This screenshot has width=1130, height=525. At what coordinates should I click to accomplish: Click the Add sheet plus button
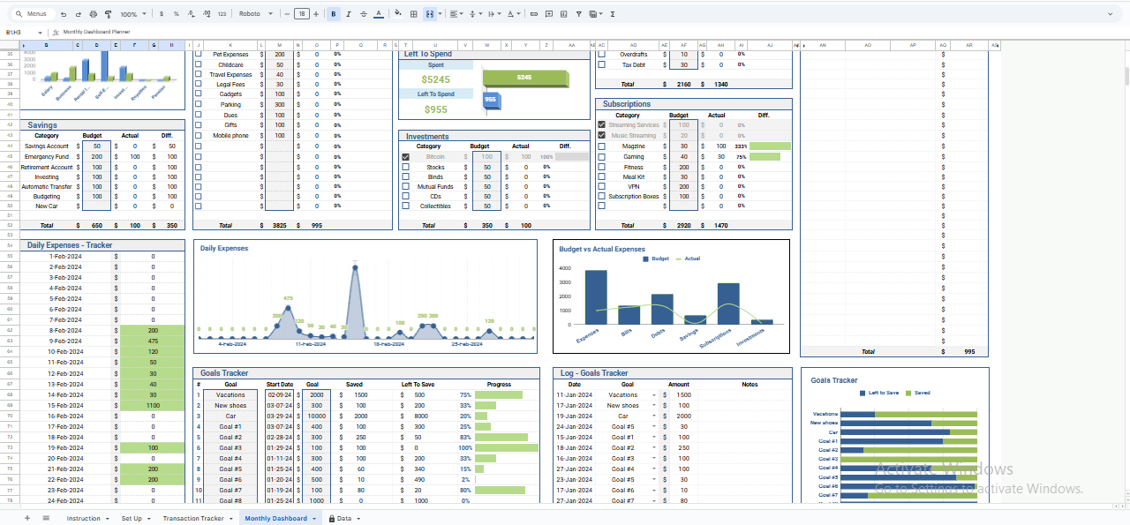26,518
